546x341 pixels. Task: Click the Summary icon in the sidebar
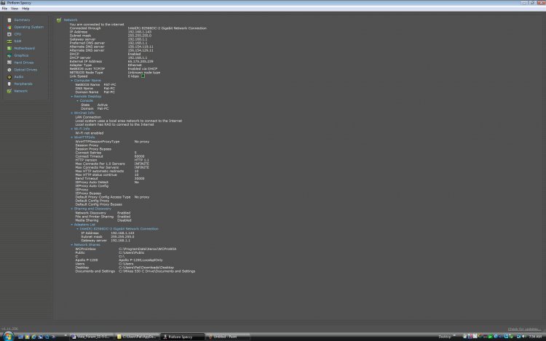[9, 20]
